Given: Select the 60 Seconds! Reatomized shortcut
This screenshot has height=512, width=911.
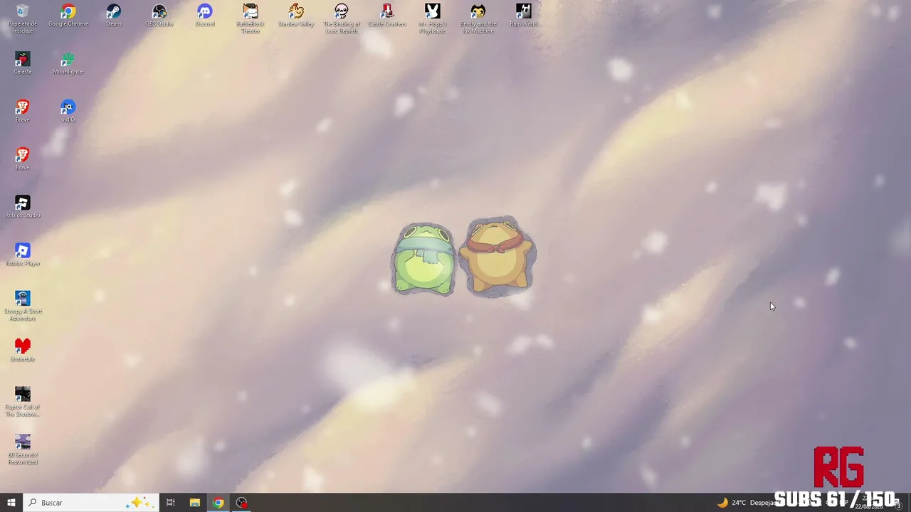Looking at the screenshot, I should [x=23, y=449].
